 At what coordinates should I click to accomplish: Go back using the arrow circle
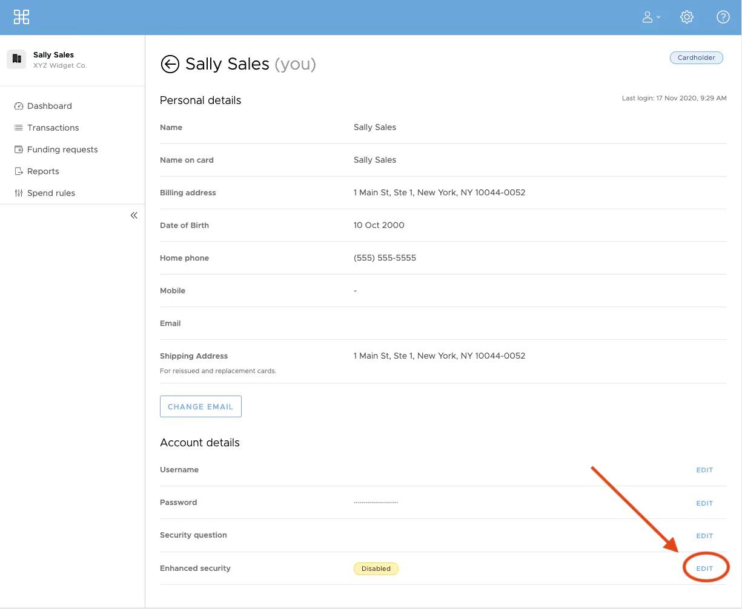[170, 64]
